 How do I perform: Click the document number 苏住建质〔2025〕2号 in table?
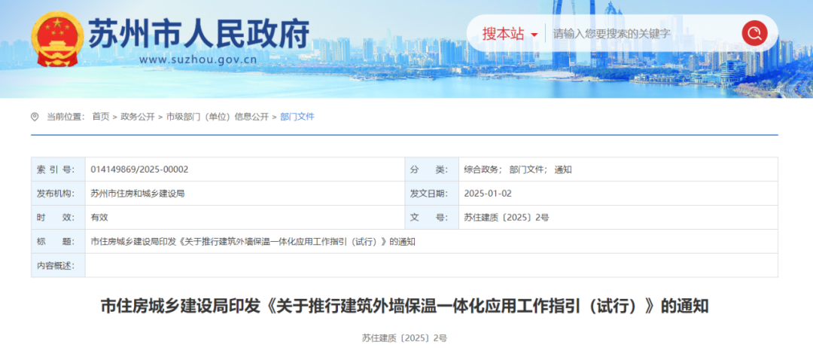tap(506, 218)
